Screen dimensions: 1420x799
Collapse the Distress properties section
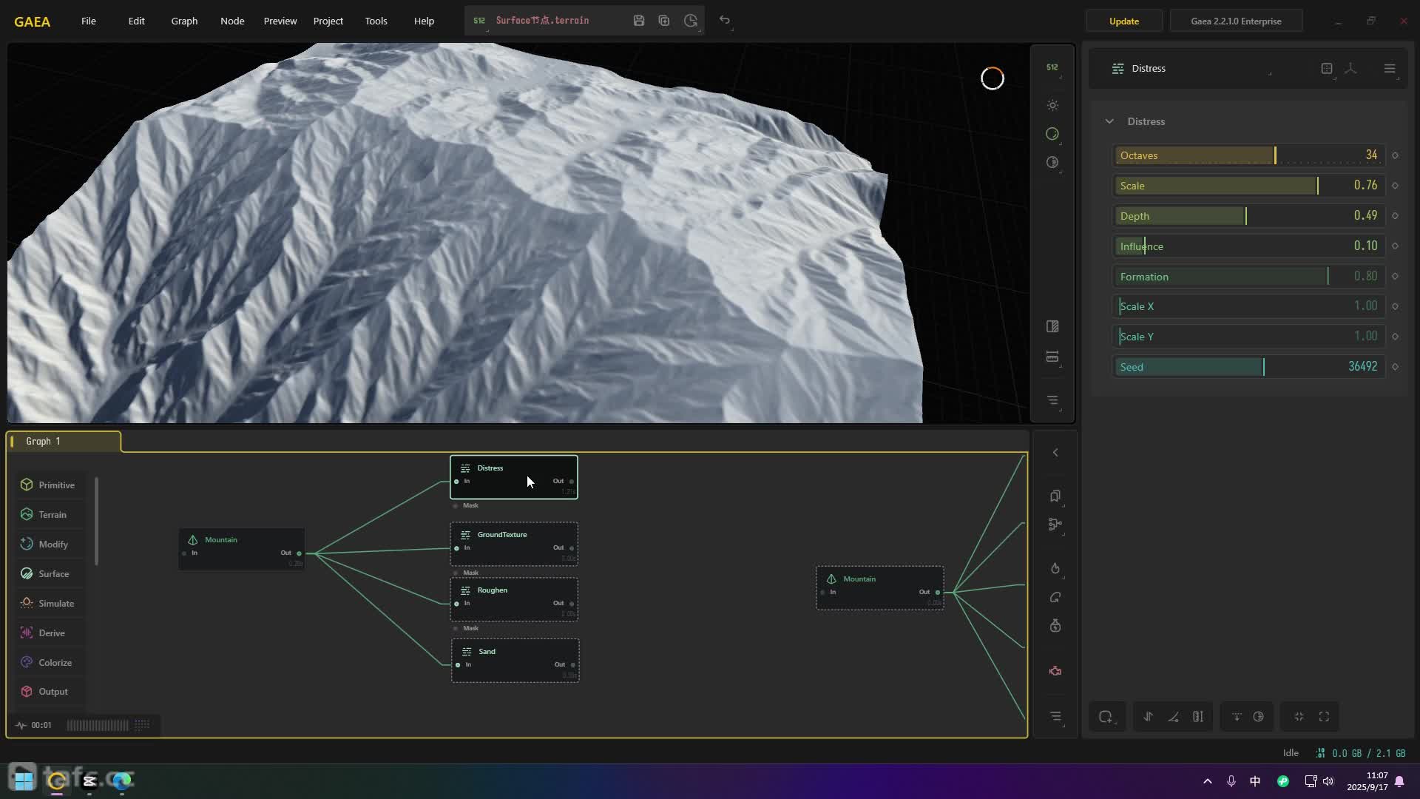1109,121
